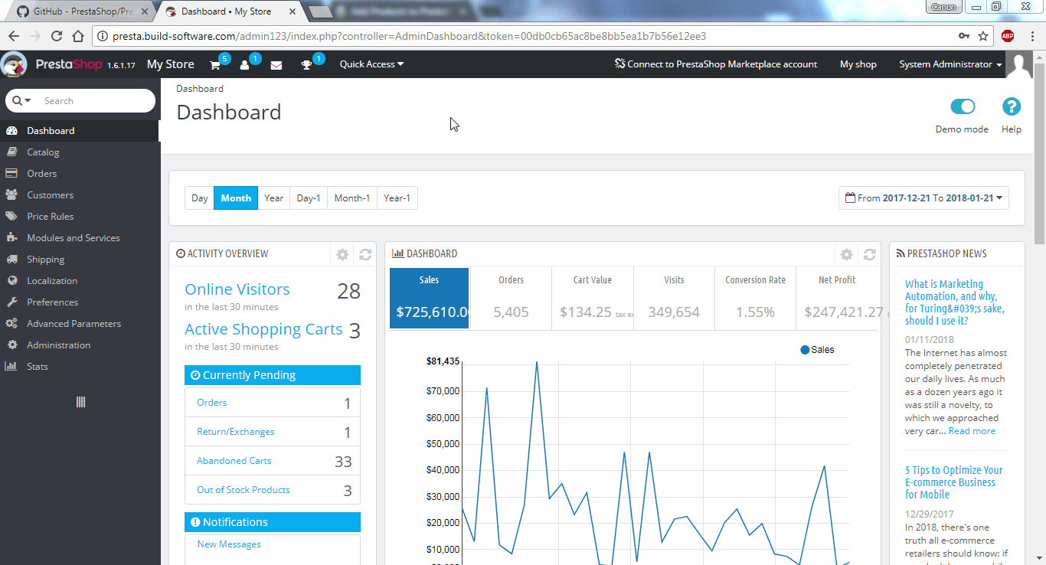
Task: Bookmark this page with star icon
Action: pyautogui.click(x=983, y=36)
